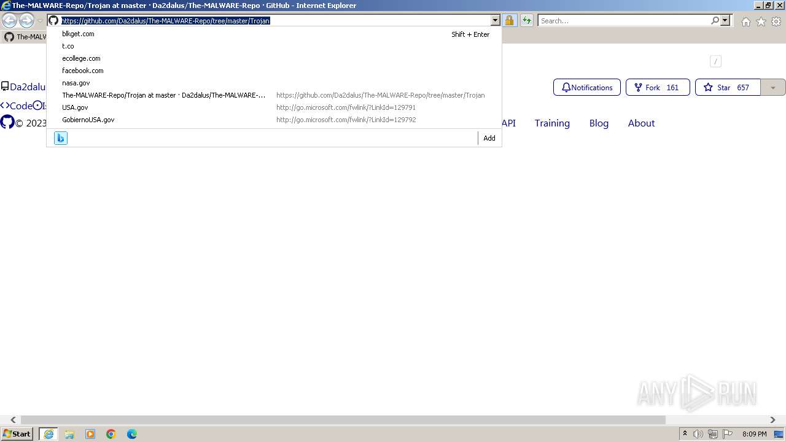Choose blkget.com suggestion
Image resolution: width=786 pixels, height=442 pixels.
274,34
